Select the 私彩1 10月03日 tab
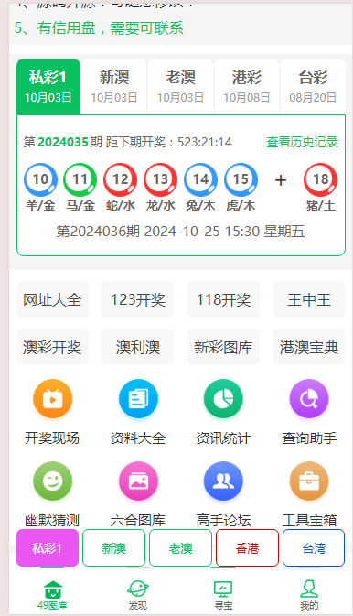Screen dimensions: 353x616 tap(48, 86)
